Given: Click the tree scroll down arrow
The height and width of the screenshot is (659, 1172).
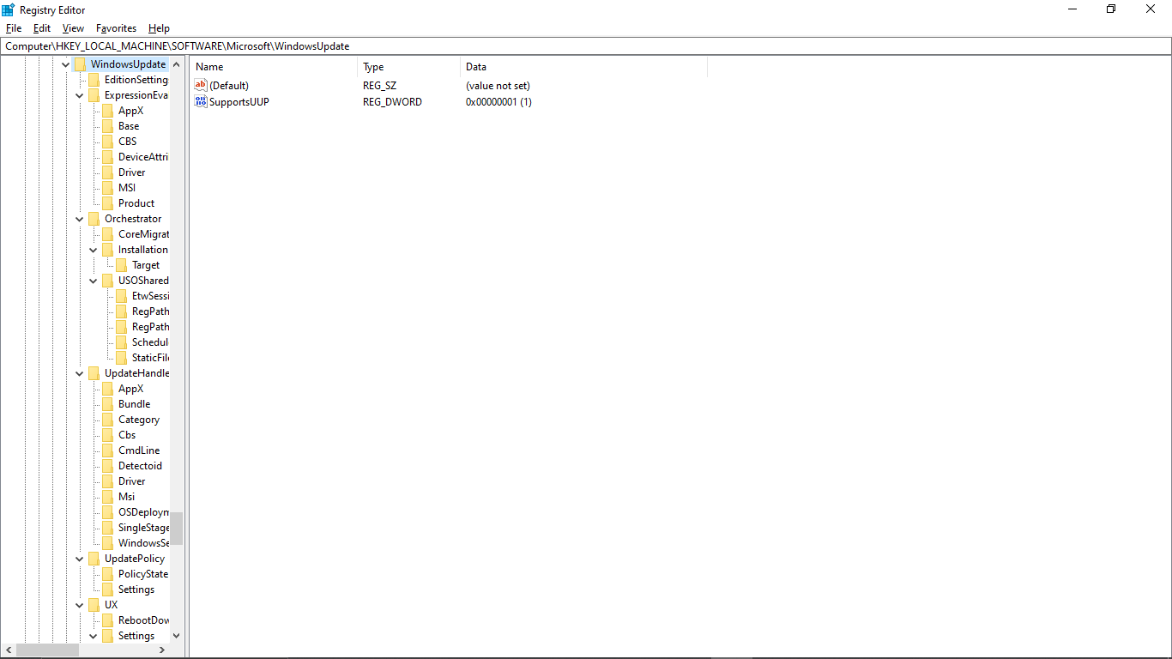Looking at the screenshot, I should 177,636.
